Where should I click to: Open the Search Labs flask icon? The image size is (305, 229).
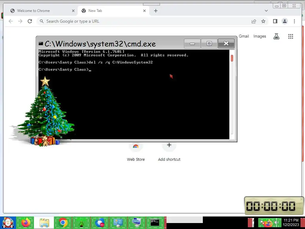tap(276, 36)
